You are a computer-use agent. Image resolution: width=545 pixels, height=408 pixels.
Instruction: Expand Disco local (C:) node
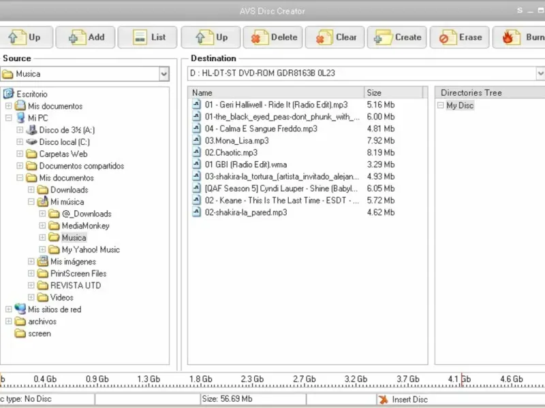coord(20,141)
